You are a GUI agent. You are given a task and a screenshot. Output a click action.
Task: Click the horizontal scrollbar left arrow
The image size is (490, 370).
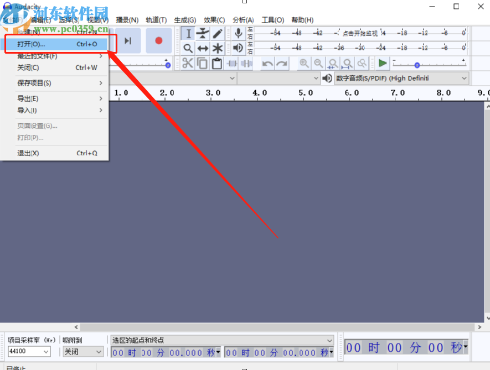(x=76, y=327)
